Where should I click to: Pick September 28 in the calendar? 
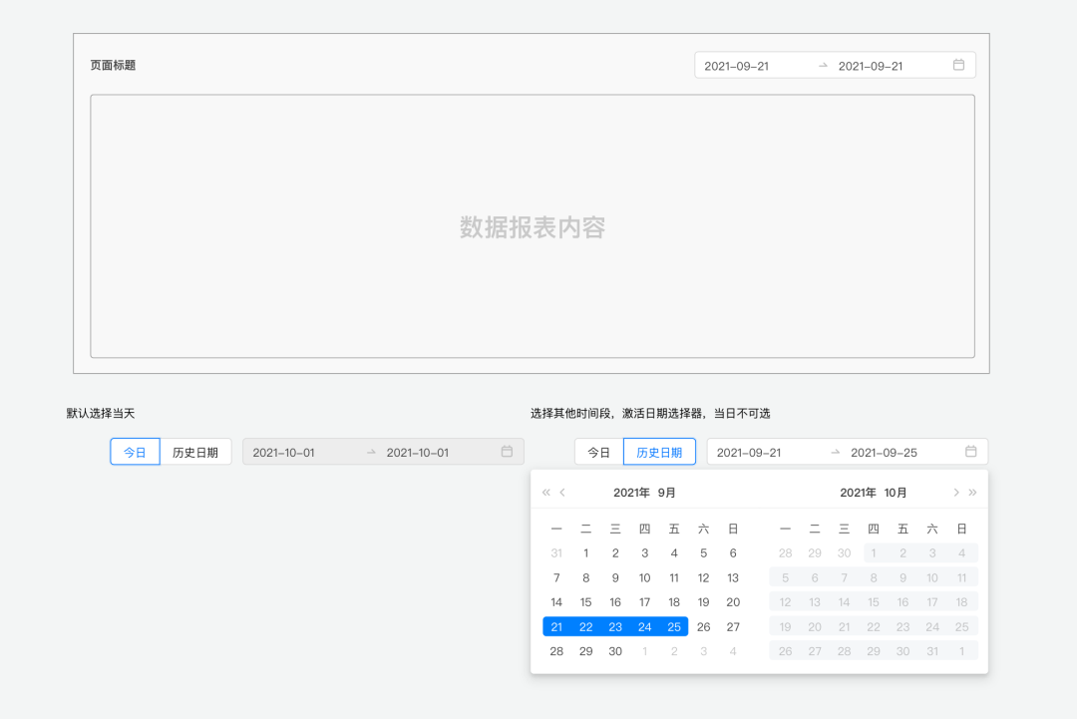(x=556, y=651)
